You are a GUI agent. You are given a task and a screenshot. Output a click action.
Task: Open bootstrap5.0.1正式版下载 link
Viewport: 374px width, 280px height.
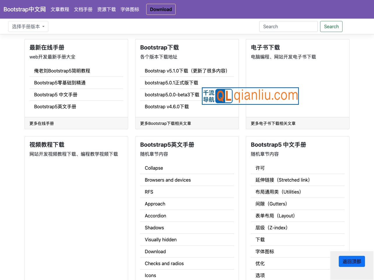coord(172,83)
